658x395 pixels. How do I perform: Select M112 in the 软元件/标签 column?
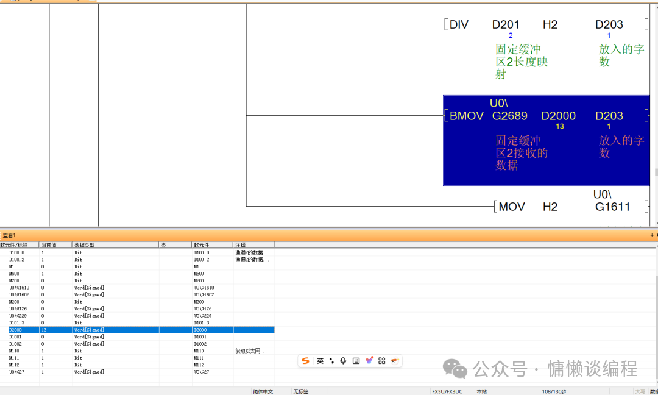[14, 365]
